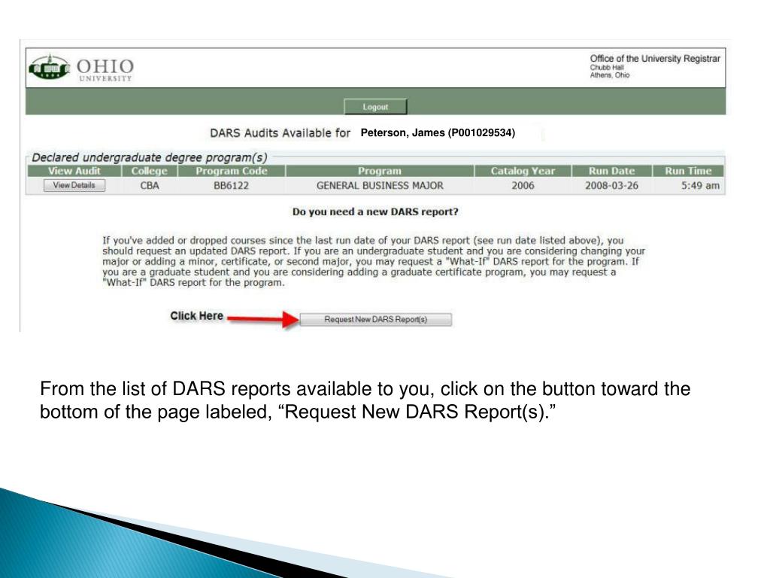Viewport: 770px width, 578px height.
Task: Click the CBA college cell
Action: (x=150, y=186)
